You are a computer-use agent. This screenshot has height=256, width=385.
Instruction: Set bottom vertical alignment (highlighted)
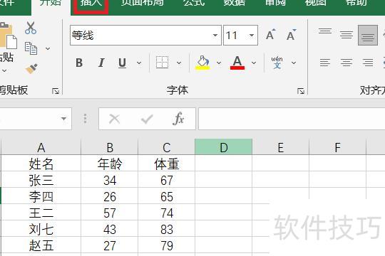tap(368, 35)
